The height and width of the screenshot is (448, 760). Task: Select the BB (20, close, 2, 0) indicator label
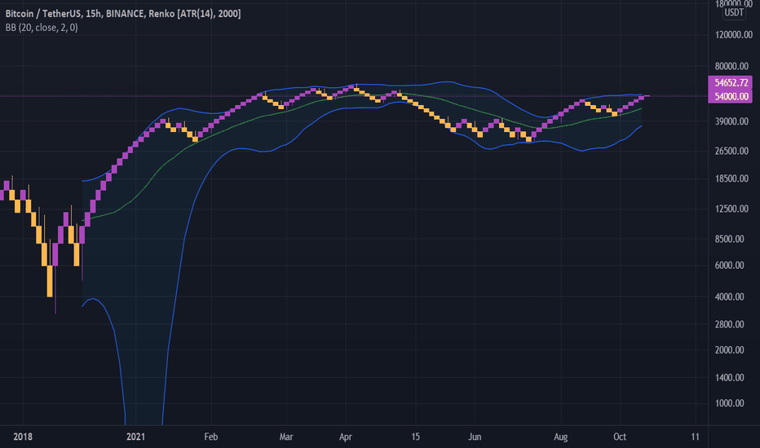tap(42, 28)
